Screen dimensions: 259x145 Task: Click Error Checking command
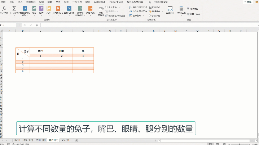[x=155, y=12]
